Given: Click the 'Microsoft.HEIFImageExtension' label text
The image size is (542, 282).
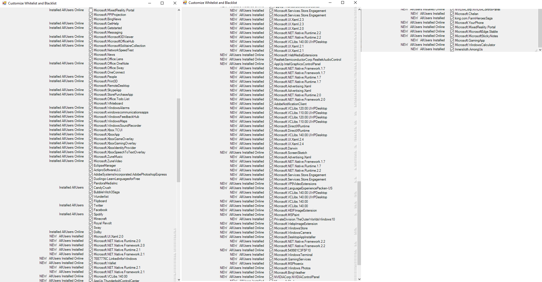Looking at the screenshot, I should 295,210.
